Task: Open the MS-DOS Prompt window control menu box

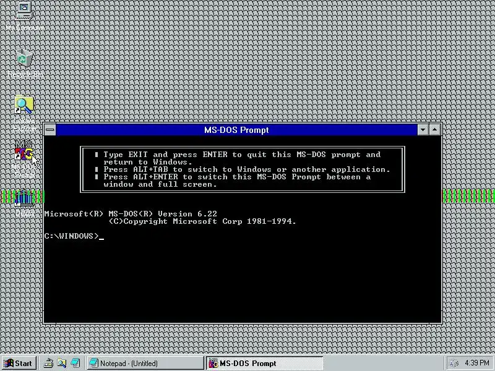Action: tap(50, 130)
